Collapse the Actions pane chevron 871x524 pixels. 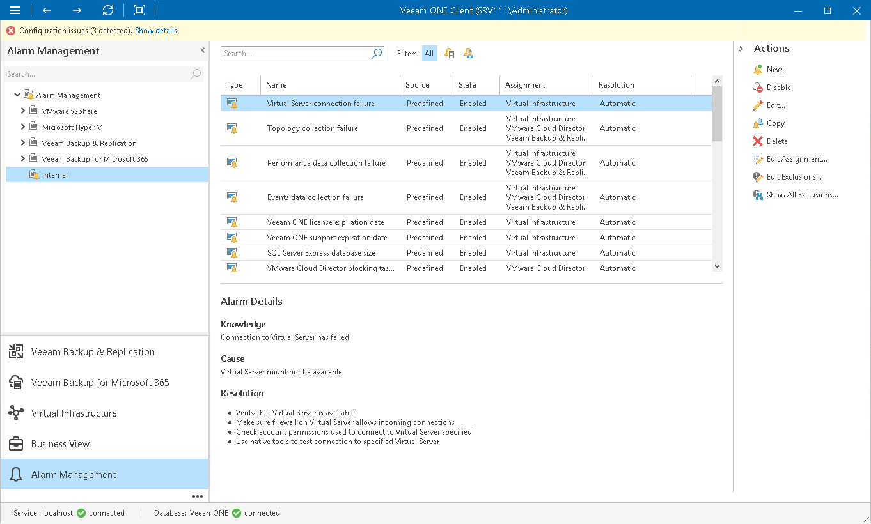741,49
